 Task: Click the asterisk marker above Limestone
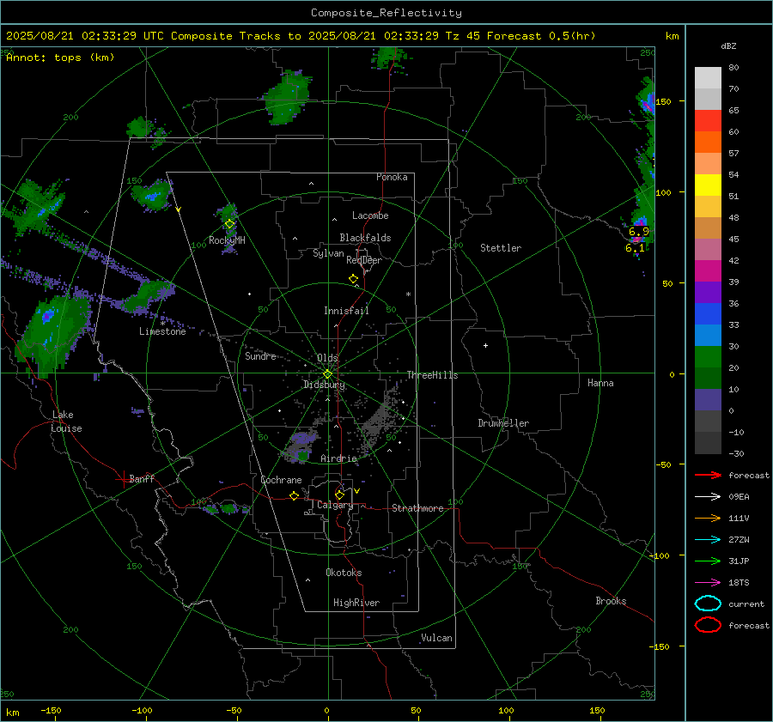tap(162, 324)
